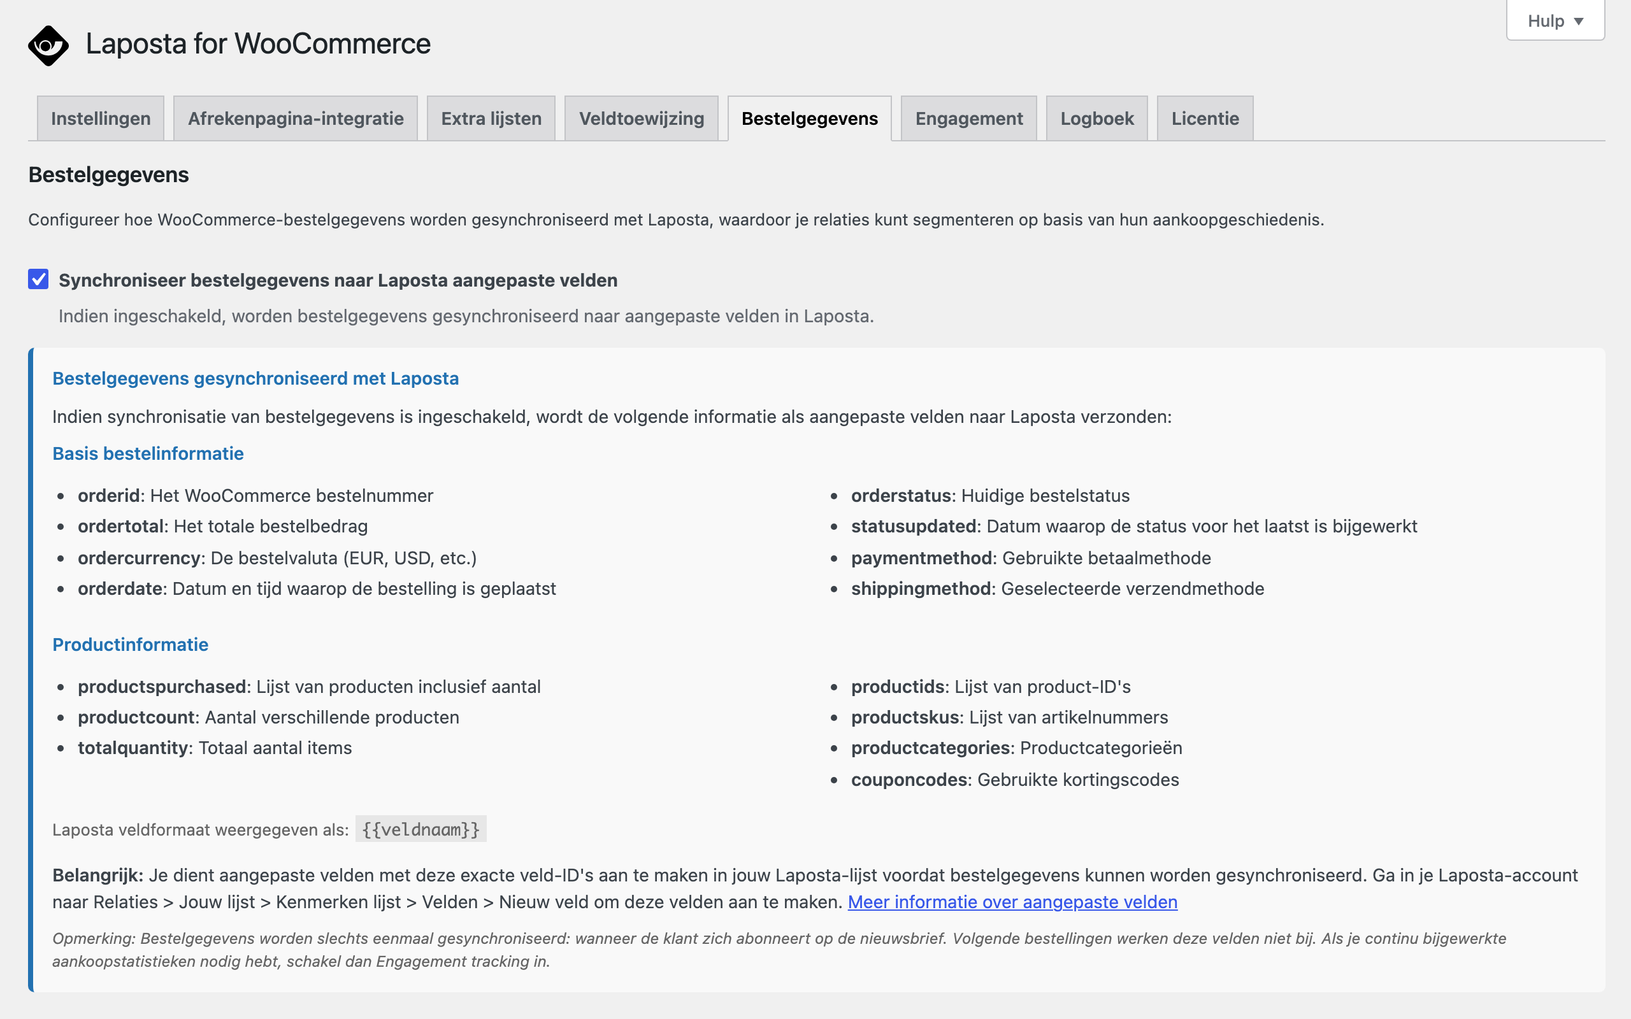Screen dimensions: 1631x1019
Task: Open the Licentie tab
Action: pos(1205,118)
